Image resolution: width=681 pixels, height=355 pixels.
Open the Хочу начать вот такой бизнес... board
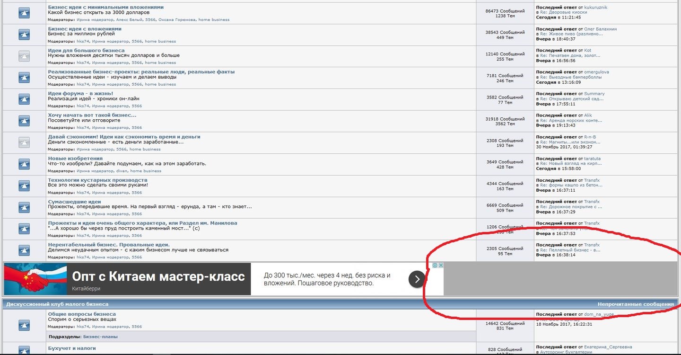click(x=92, y=115)
